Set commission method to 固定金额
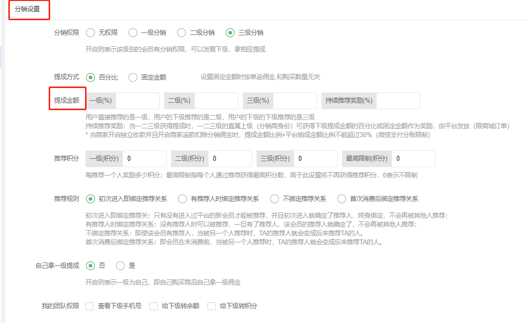The image size is (526, 323). (133, 77)
